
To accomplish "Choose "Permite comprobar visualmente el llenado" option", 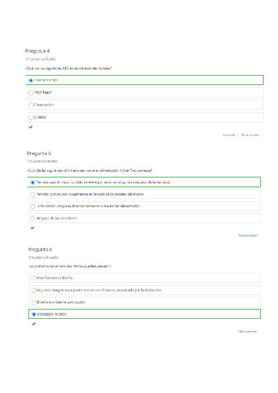I will point(32,195).
